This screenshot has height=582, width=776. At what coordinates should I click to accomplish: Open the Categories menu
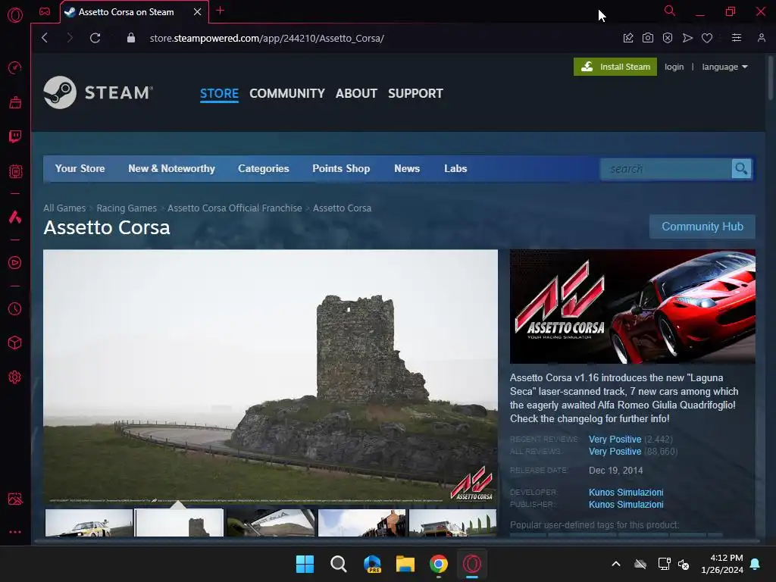[x=263, y=169]
